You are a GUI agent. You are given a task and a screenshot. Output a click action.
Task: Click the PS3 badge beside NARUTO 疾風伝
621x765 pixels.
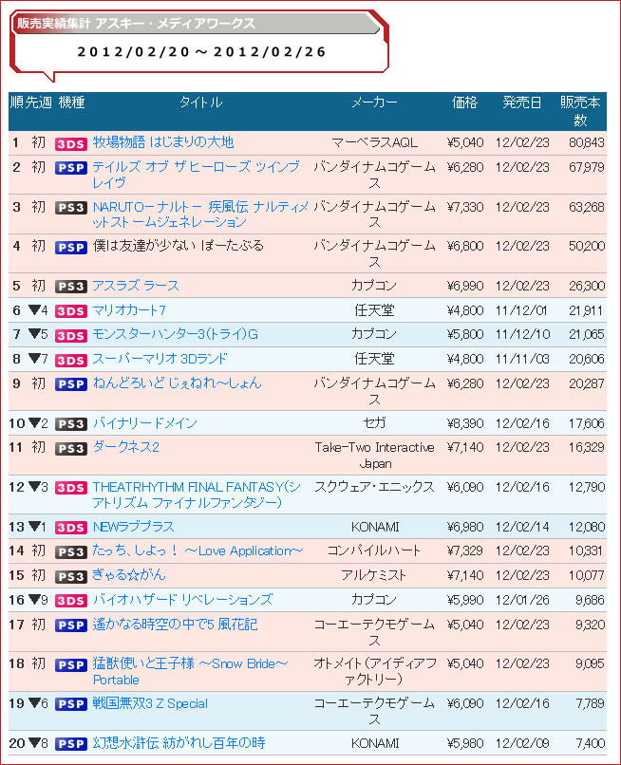(71, 208)
